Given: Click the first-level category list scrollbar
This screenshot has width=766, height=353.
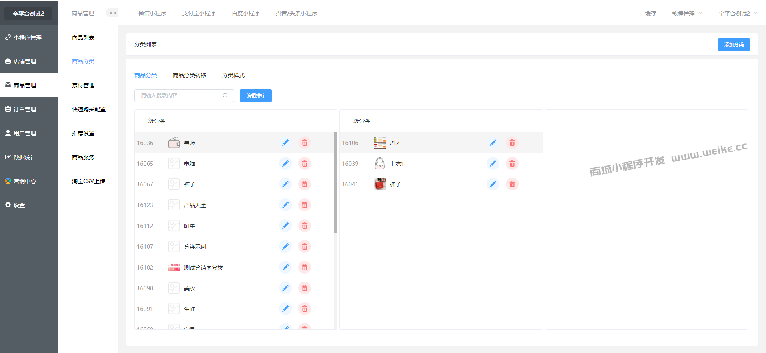Looking at the screenshot, I should 335,182.
